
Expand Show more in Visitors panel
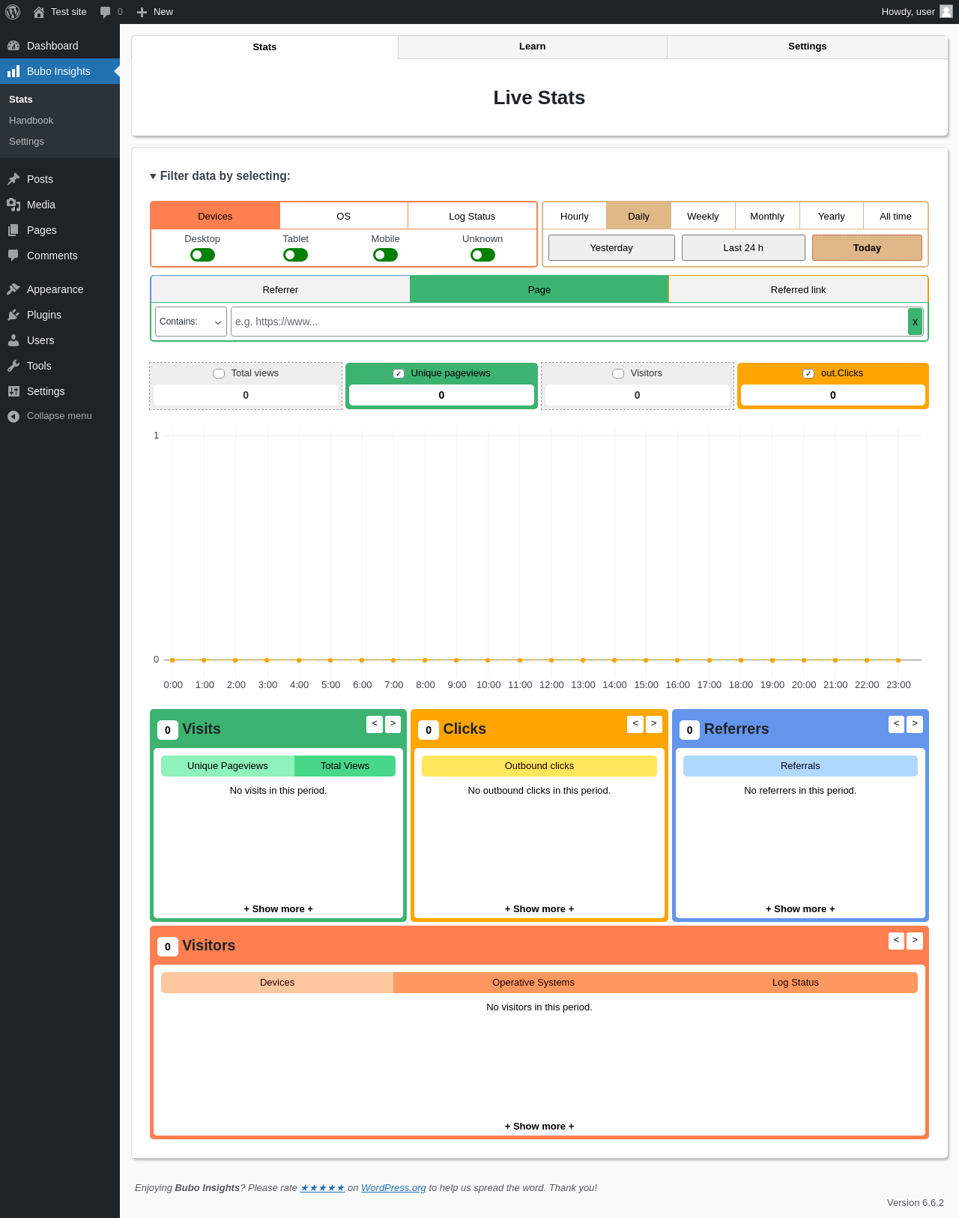[x=539, y=1127]
